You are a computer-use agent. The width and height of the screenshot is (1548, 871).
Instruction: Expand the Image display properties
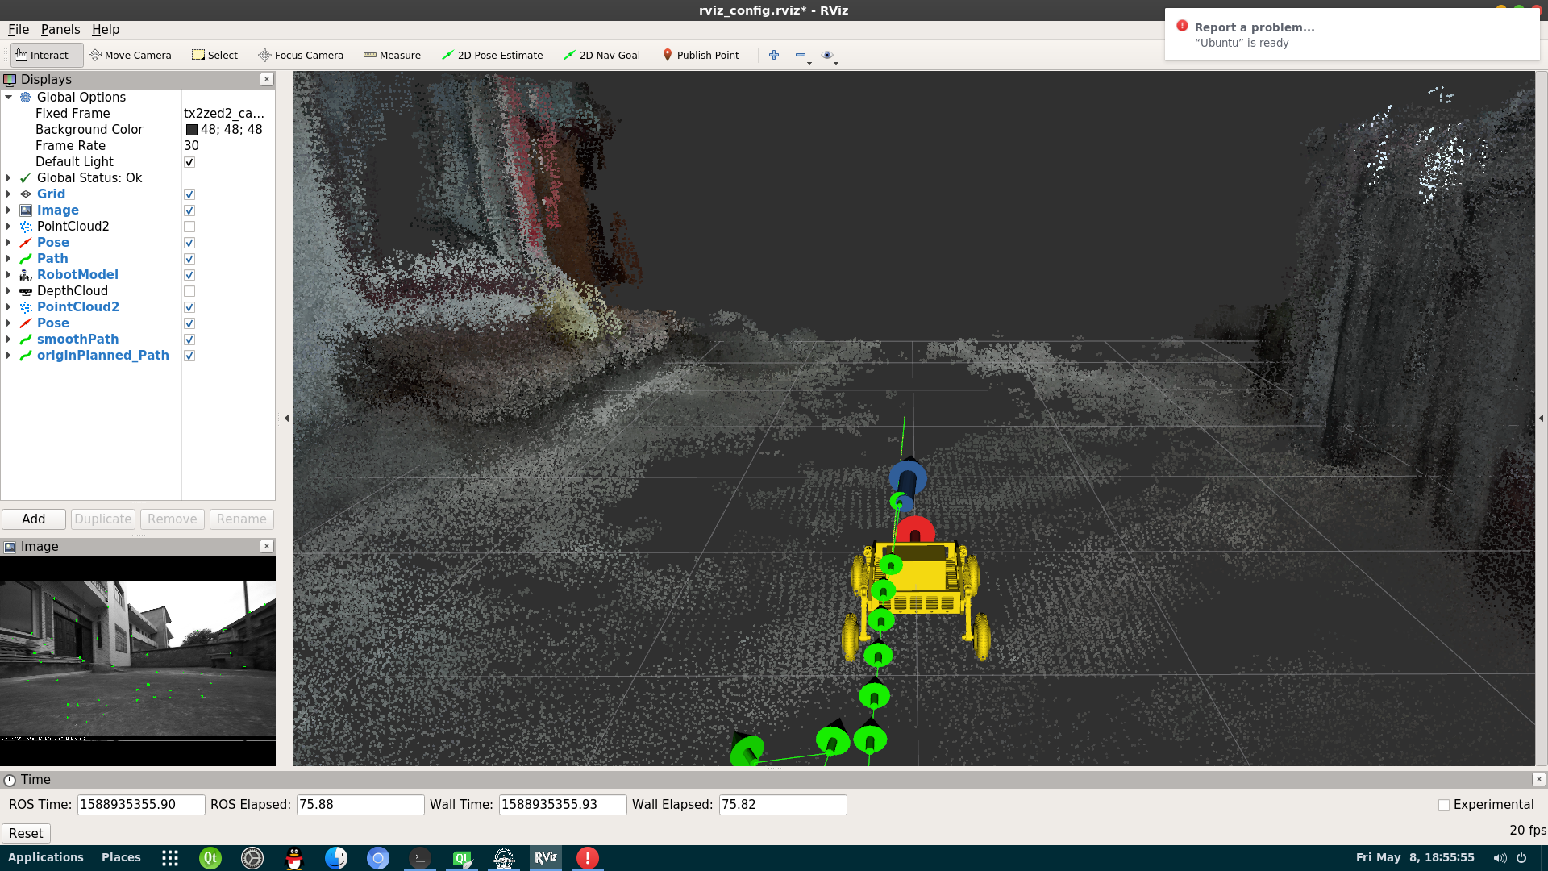point(9,210)
